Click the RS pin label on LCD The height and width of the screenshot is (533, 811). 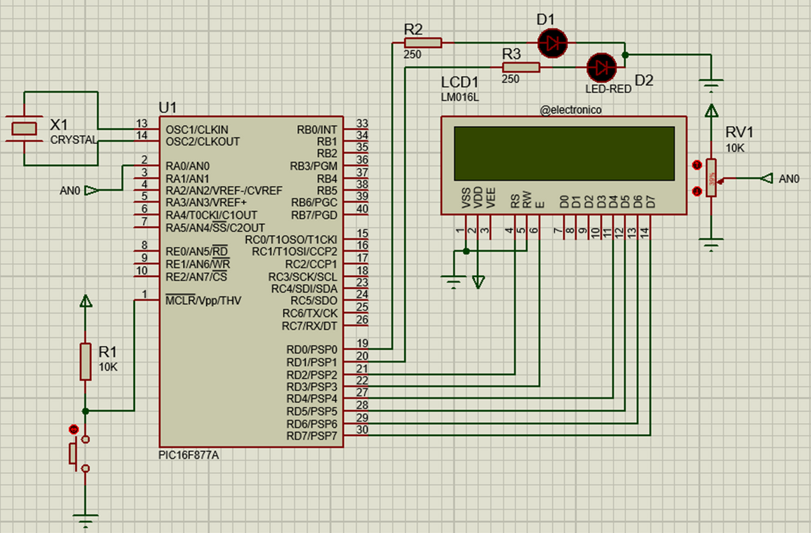click(x=515, y=202)
